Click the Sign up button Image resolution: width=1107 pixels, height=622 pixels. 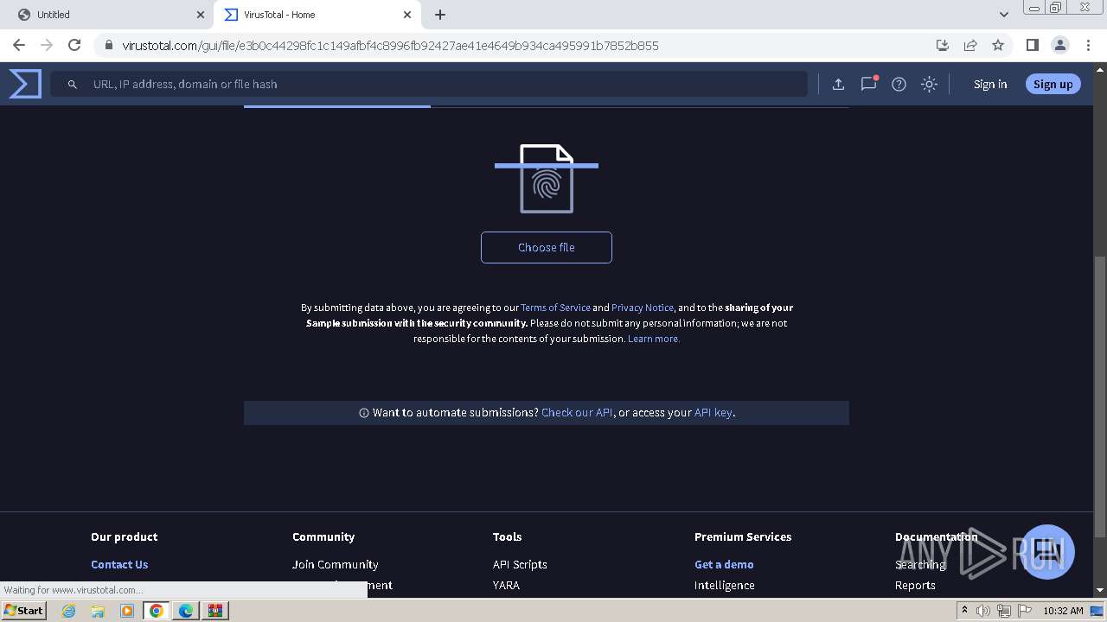coord(1053,84)
